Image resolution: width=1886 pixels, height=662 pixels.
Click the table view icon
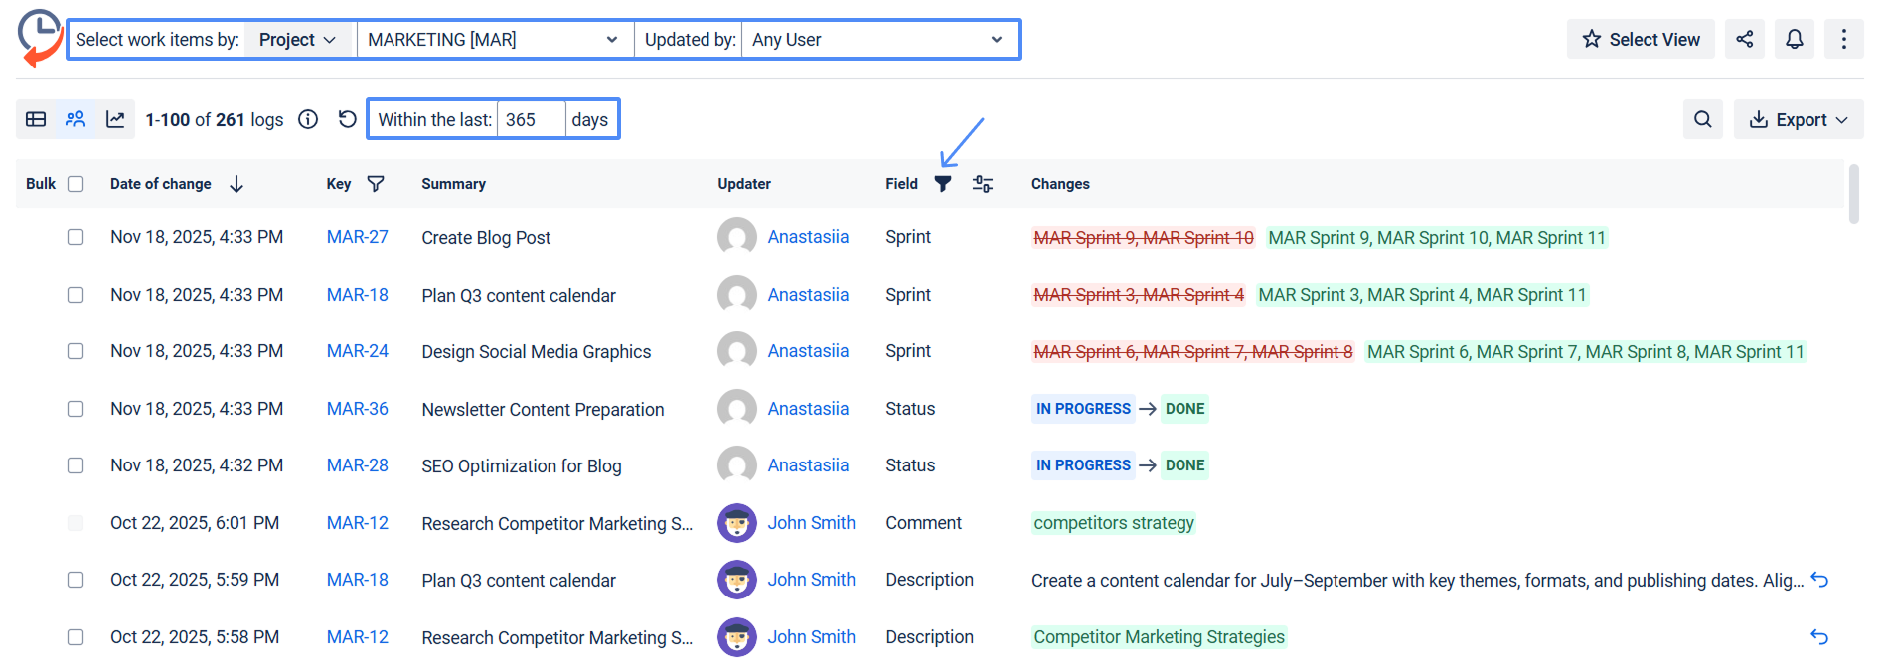coord(36,119)
